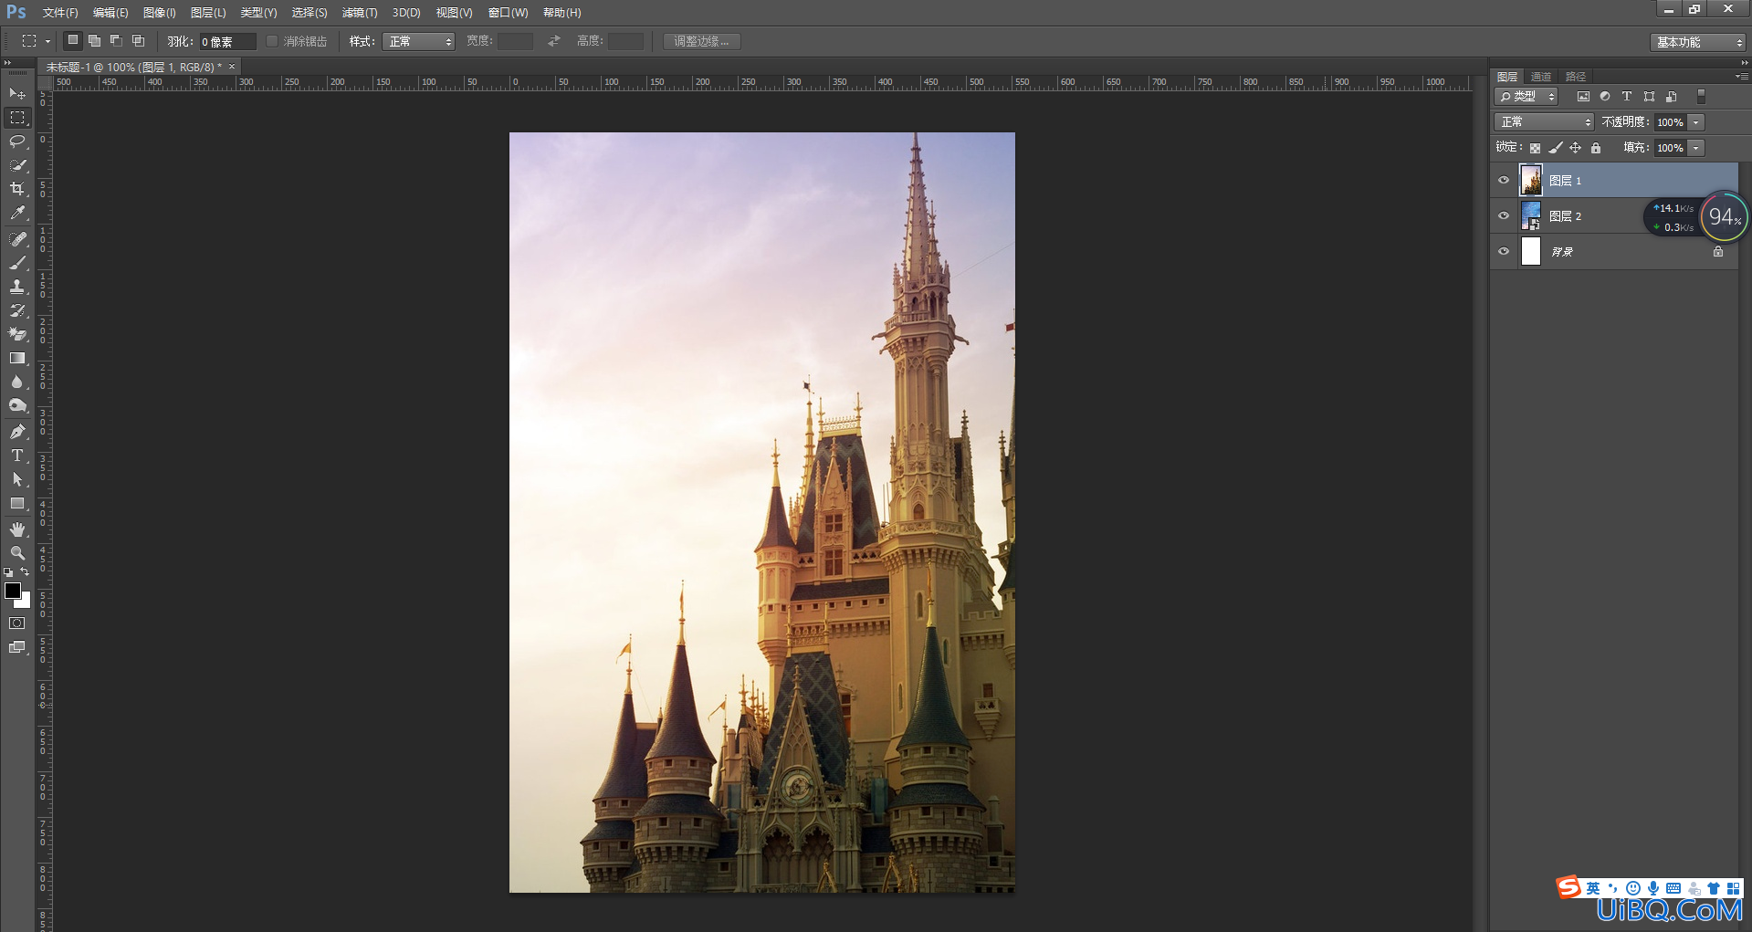
Task: Change the screen mode
Action: (x=17, y=647)
